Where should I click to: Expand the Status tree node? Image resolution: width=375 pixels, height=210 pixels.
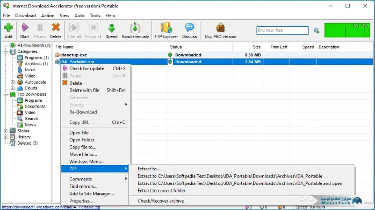tap(5, 131)
